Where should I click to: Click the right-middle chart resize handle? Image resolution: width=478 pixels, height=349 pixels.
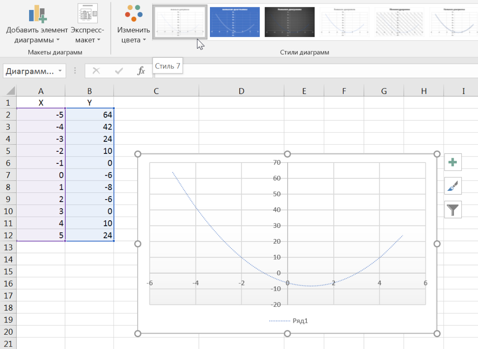pyautogui.click(x=437, y=244)
